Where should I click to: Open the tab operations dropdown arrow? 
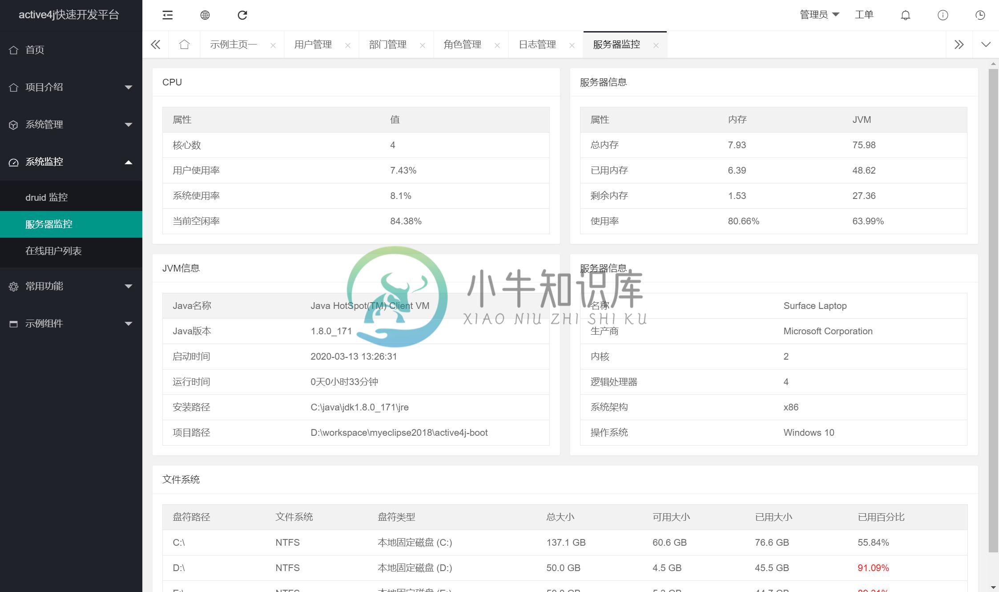[986, 45]
